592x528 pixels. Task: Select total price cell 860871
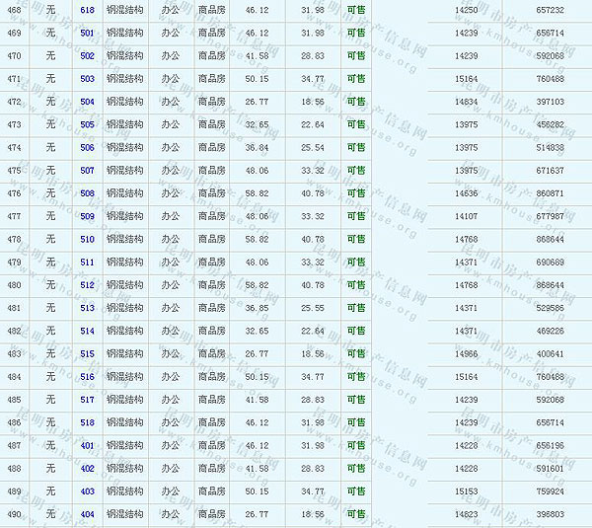coord(550,193)
